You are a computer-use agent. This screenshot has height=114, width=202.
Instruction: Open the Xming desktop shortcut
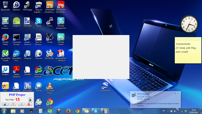(50, 38)
